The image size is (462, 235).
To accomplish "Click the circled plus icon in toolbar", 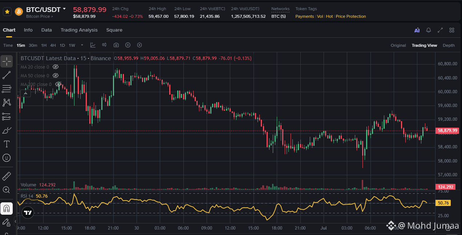I will pos(128,45).
